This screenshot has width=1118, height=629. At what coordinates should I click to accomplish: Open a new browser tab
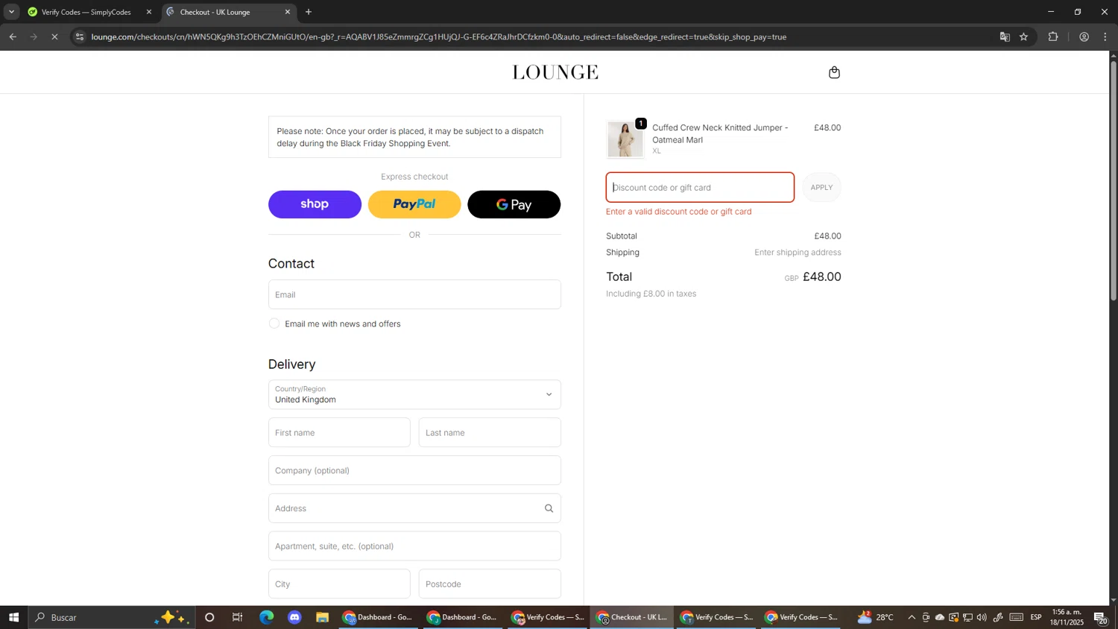309,12
